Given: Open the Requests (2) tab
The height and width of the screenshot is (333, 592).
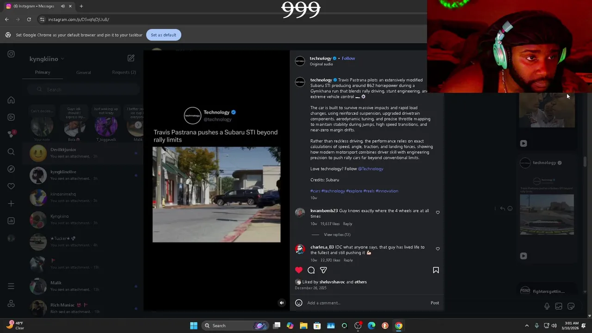Looking at the screenshot, I should [x=124, y=72].
